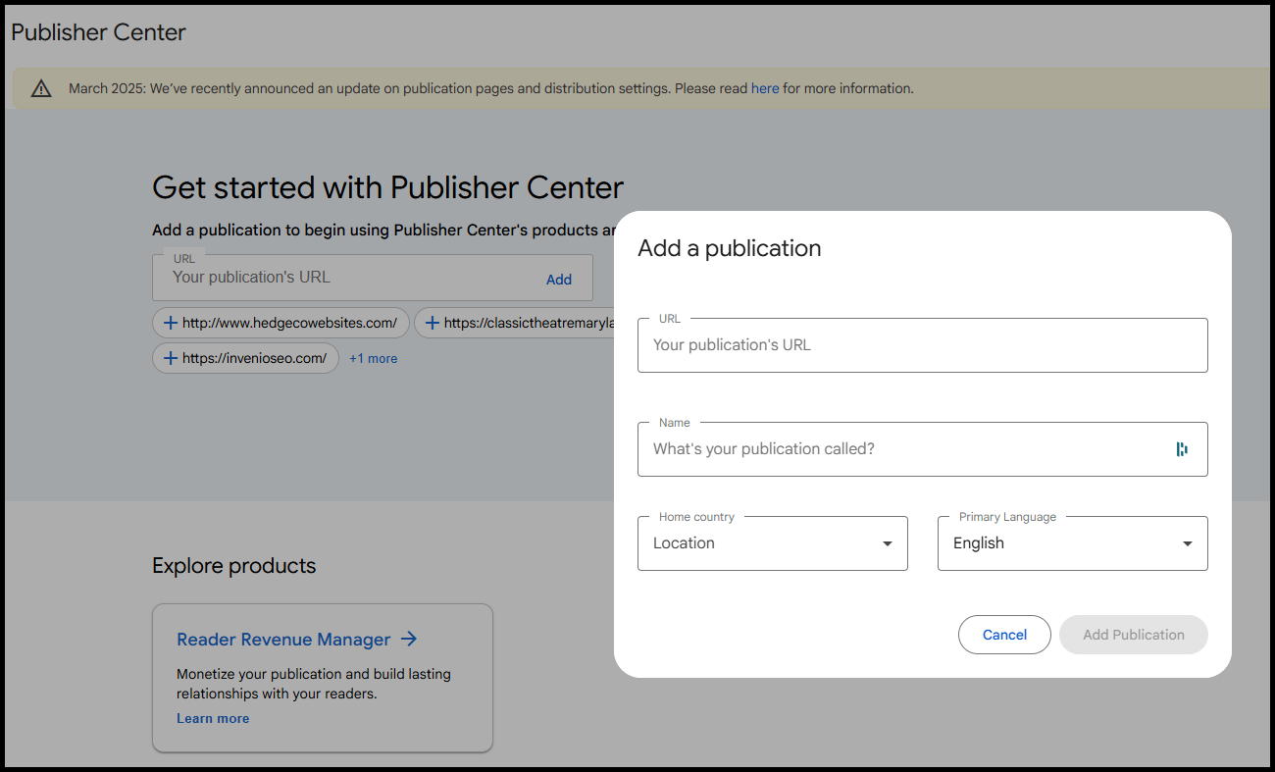The height and width of the screenshot is (772, 1275).
Task: Click the 'Explore products' heading
Action: (x=234, y=566)
